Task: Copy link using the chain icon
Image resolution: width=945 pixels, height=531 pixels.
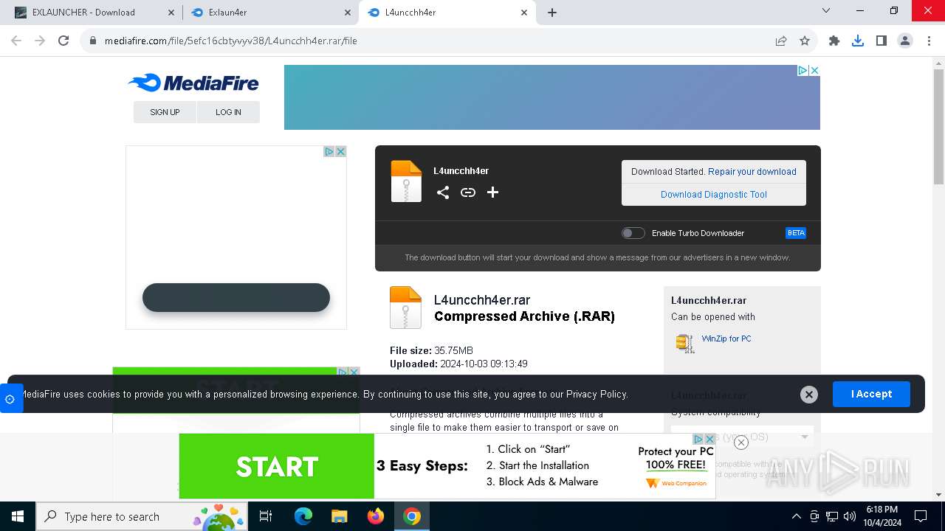Action: [x=468, y=192]
